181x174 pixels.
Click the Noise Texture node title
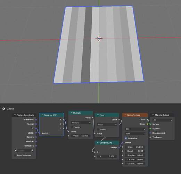pyautogui.click(x=134, y=115)
